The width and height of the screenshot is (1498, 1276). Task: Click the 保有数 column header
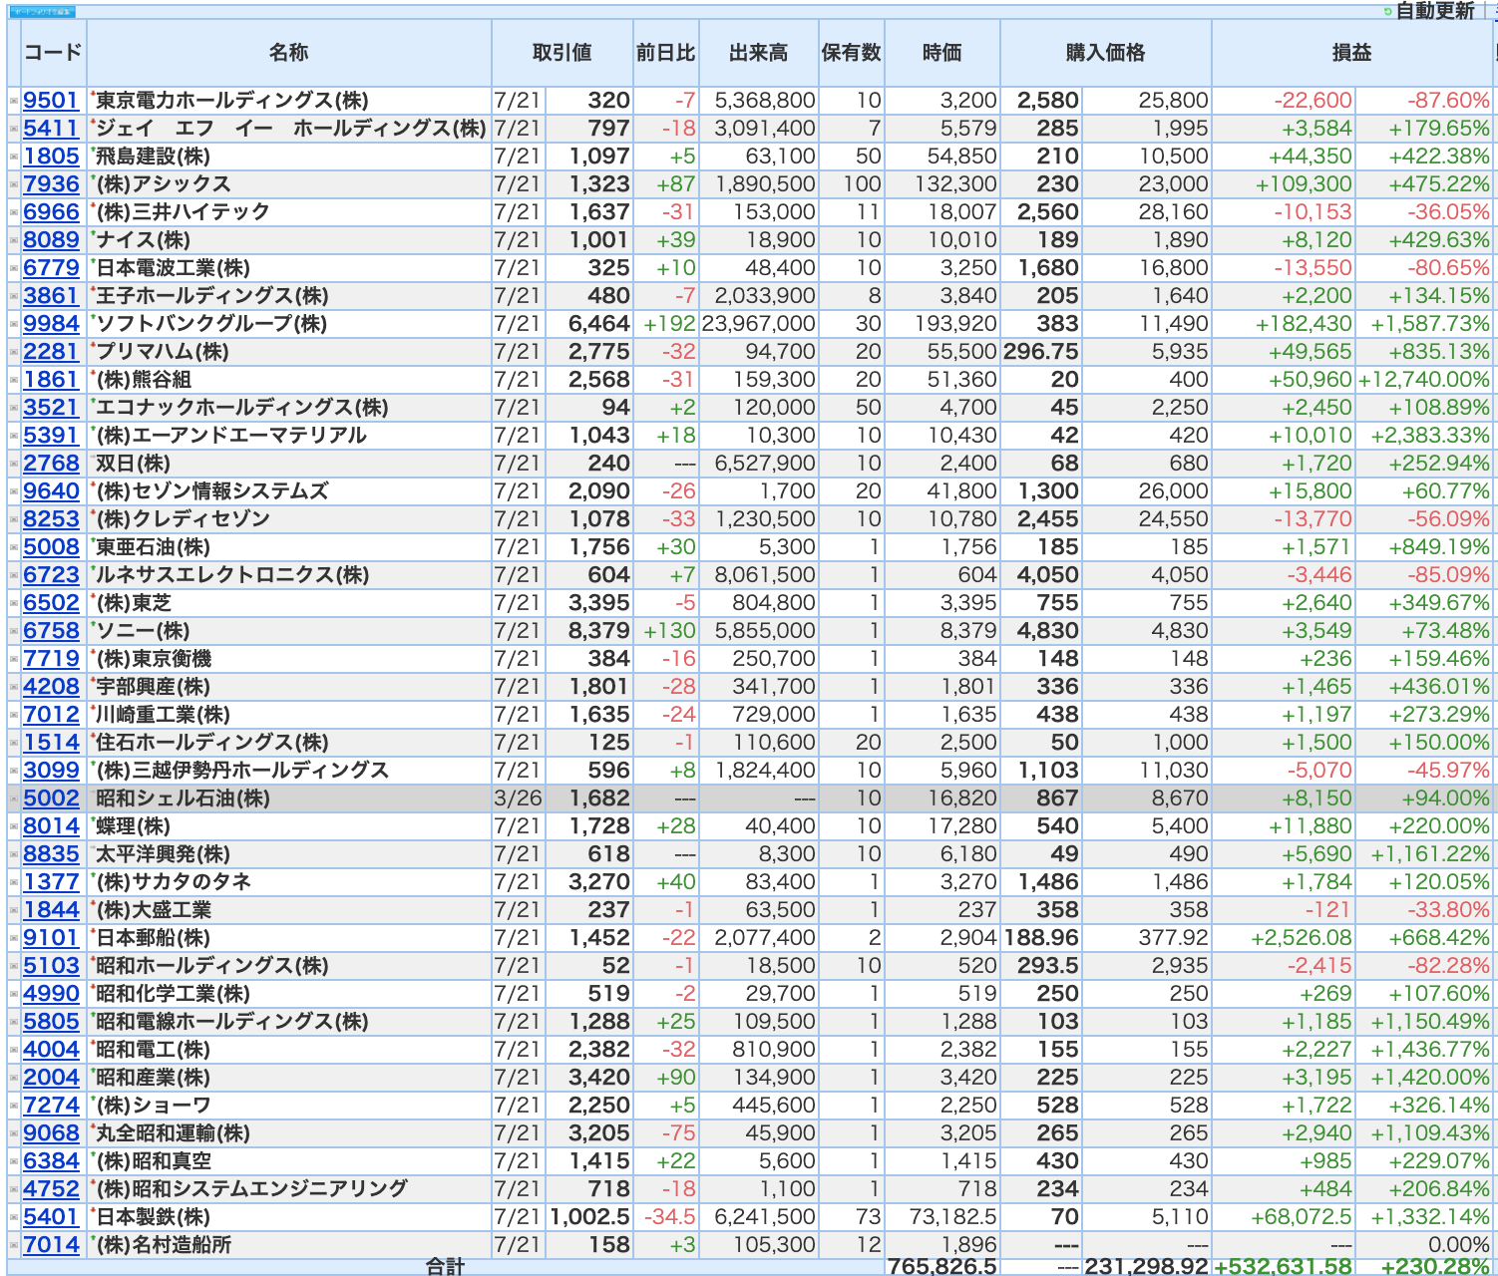pos(852,53)
